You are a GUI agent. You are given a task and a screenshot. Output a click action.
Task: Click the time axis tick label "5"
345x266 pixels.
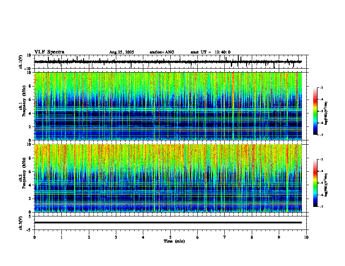click(x=170, y=237)
